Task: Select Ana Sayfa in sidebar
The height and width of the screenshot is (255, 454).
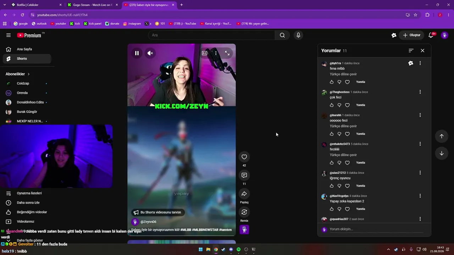Action: 27,49
